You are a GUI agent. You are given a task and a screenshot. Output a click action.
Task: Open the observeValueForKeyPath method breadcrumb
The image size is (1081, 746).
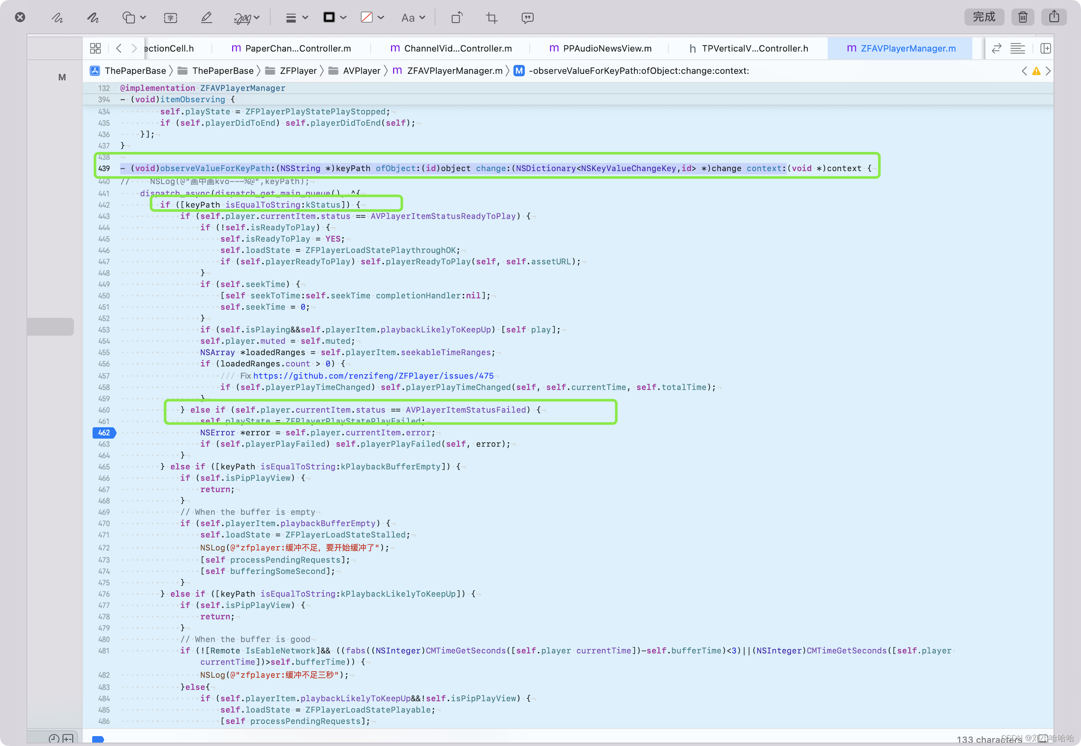pos(631,70)
